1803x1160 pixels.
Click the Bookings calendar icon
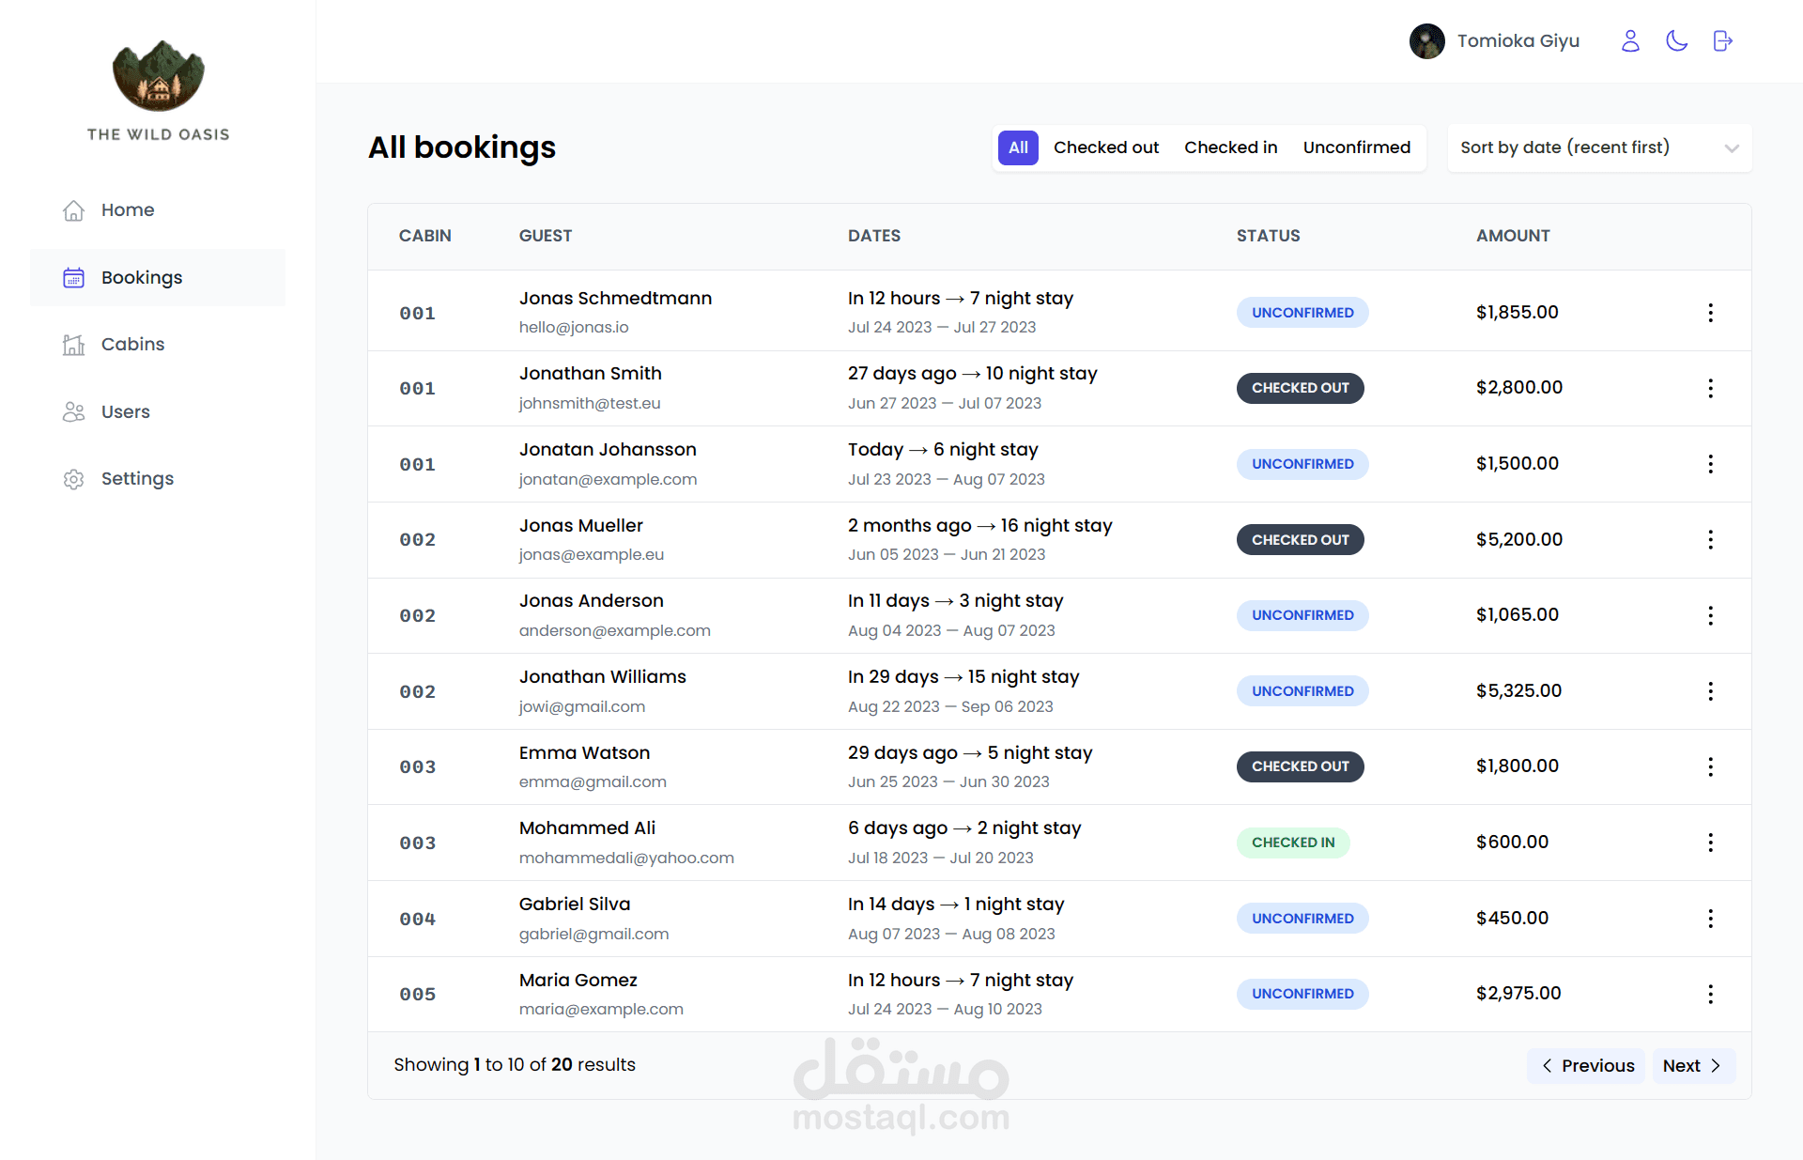(x=74, y=278)
